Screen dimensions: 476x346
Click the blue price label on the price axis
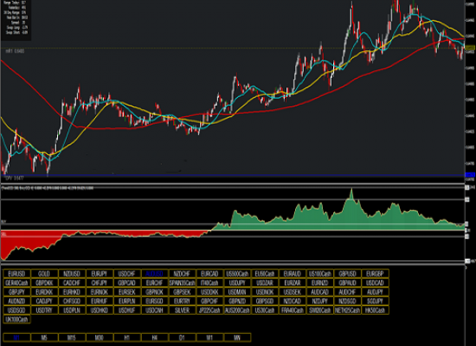point(470,175)
